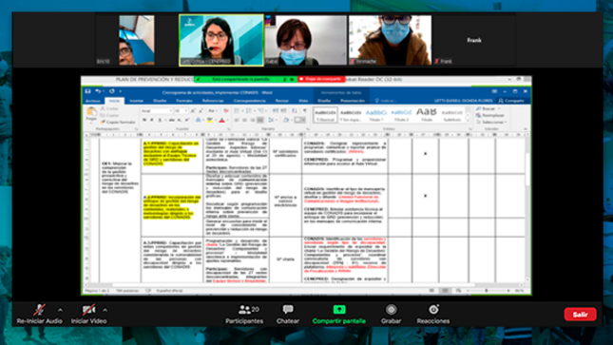Click the Undo arrow in Word's title bar
Viewport: 613px width, 345px height.
tap(98, 91)
